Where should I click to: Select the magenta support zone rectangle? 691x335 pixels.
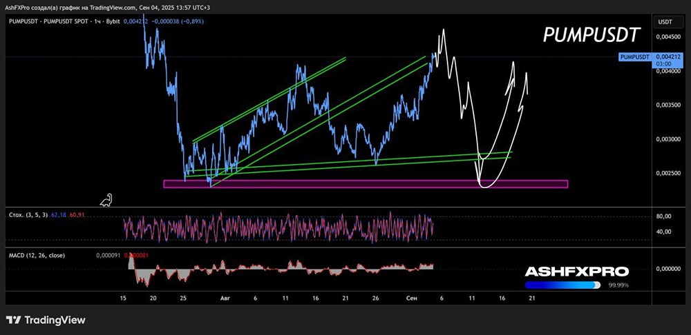[x=366, y=184]
